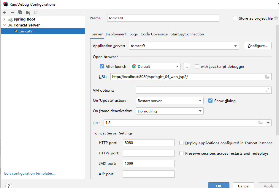This screenshot has width=279, height=188.
Task: Collapse the Tomcat Server tree node
Action: tap(4, 25)
